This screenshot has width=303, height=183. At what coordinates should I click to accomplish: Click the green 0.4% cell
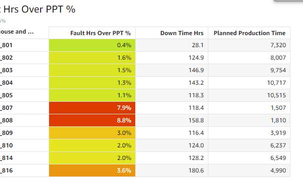92,45
